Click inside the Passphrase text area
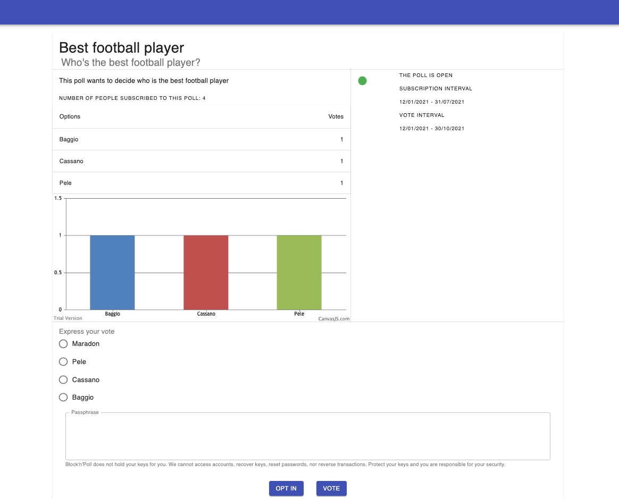This screenshot has height=499, width=619. [307, 435]
